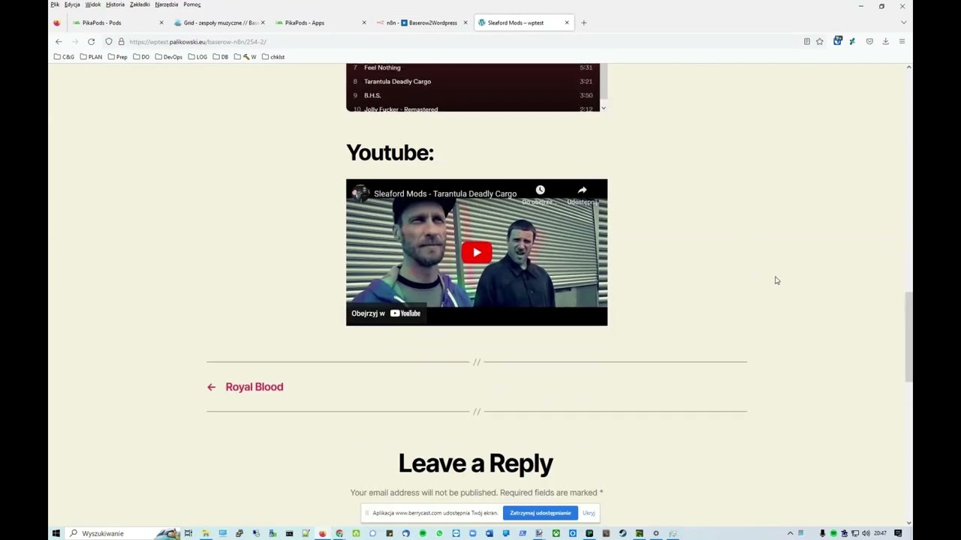Image resolution: width=961 pixels, height=540 pixels.
Task: Open the DO bookmarks folder
Action: click(141, 57)
